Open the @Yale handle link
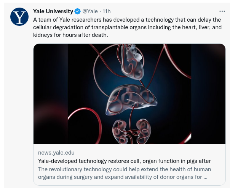 tap(90, 11)
